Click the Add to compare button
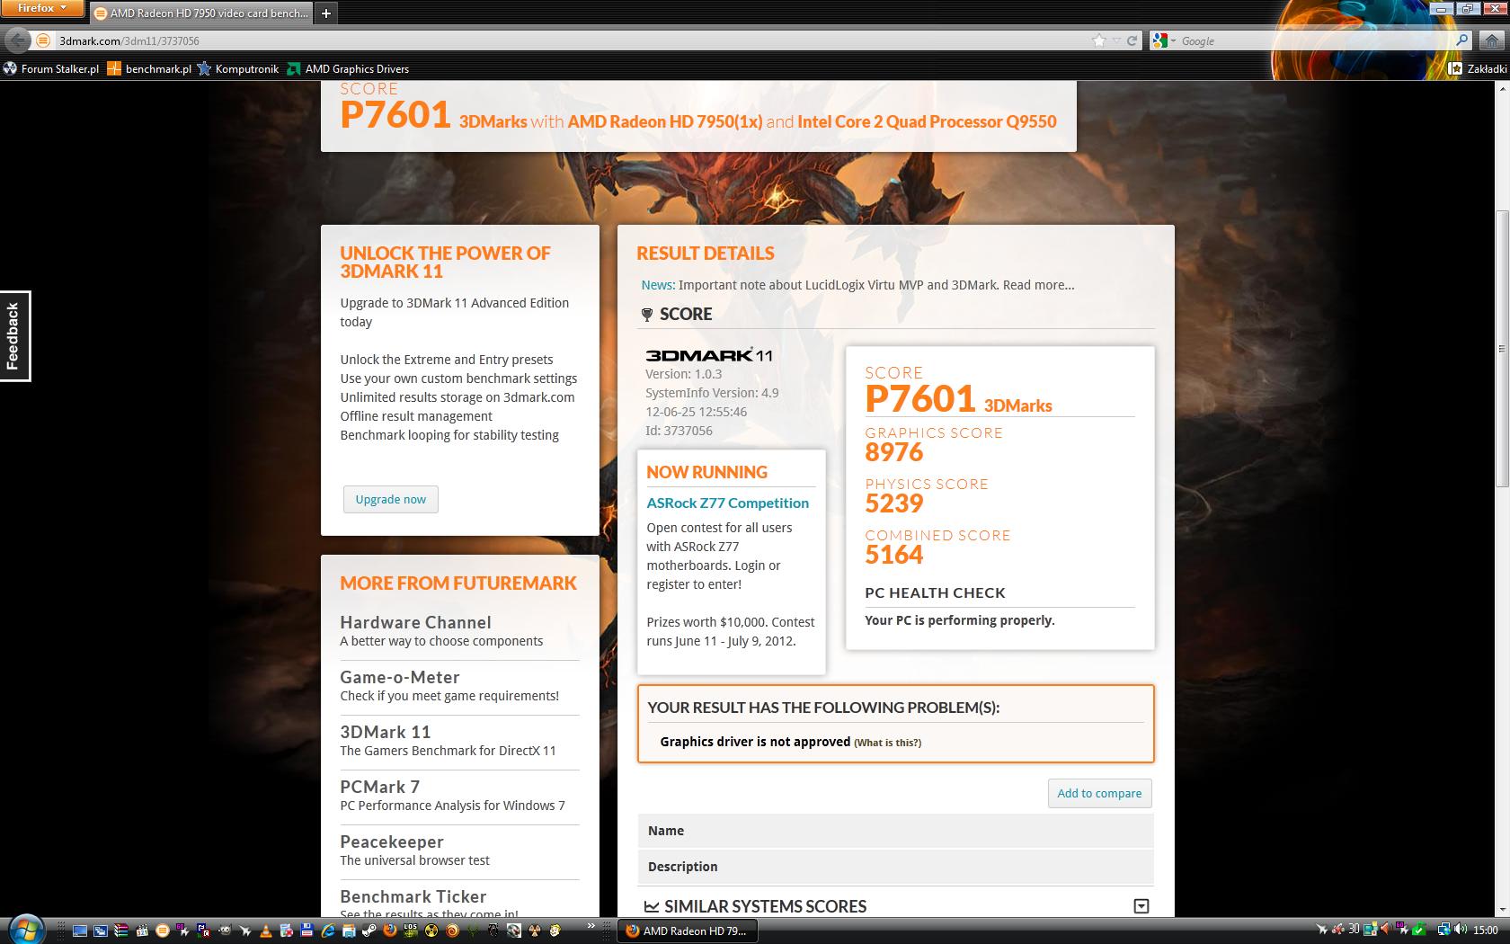 [1098, 793]
